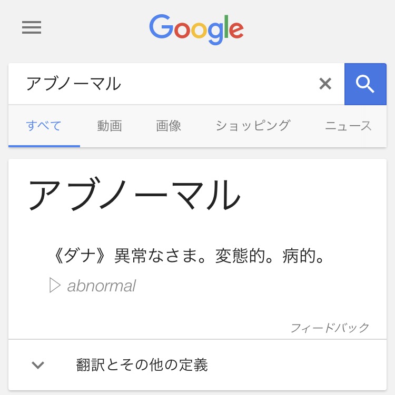
Task: Switch to the 動画 tab
Action: point(110,126)
